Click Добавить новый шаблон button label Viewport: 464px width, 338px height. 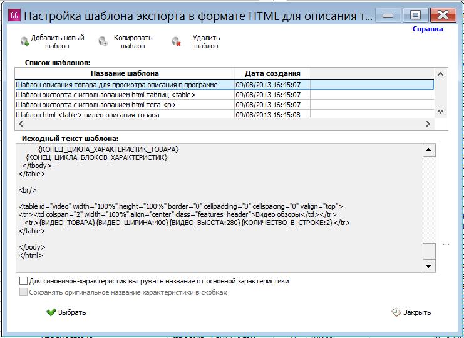pyautogui.click(x=58, y=42)
